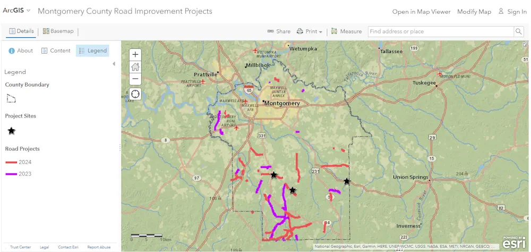Focus the Find address or place field
The image size is (531, 252).
(441, 31)
